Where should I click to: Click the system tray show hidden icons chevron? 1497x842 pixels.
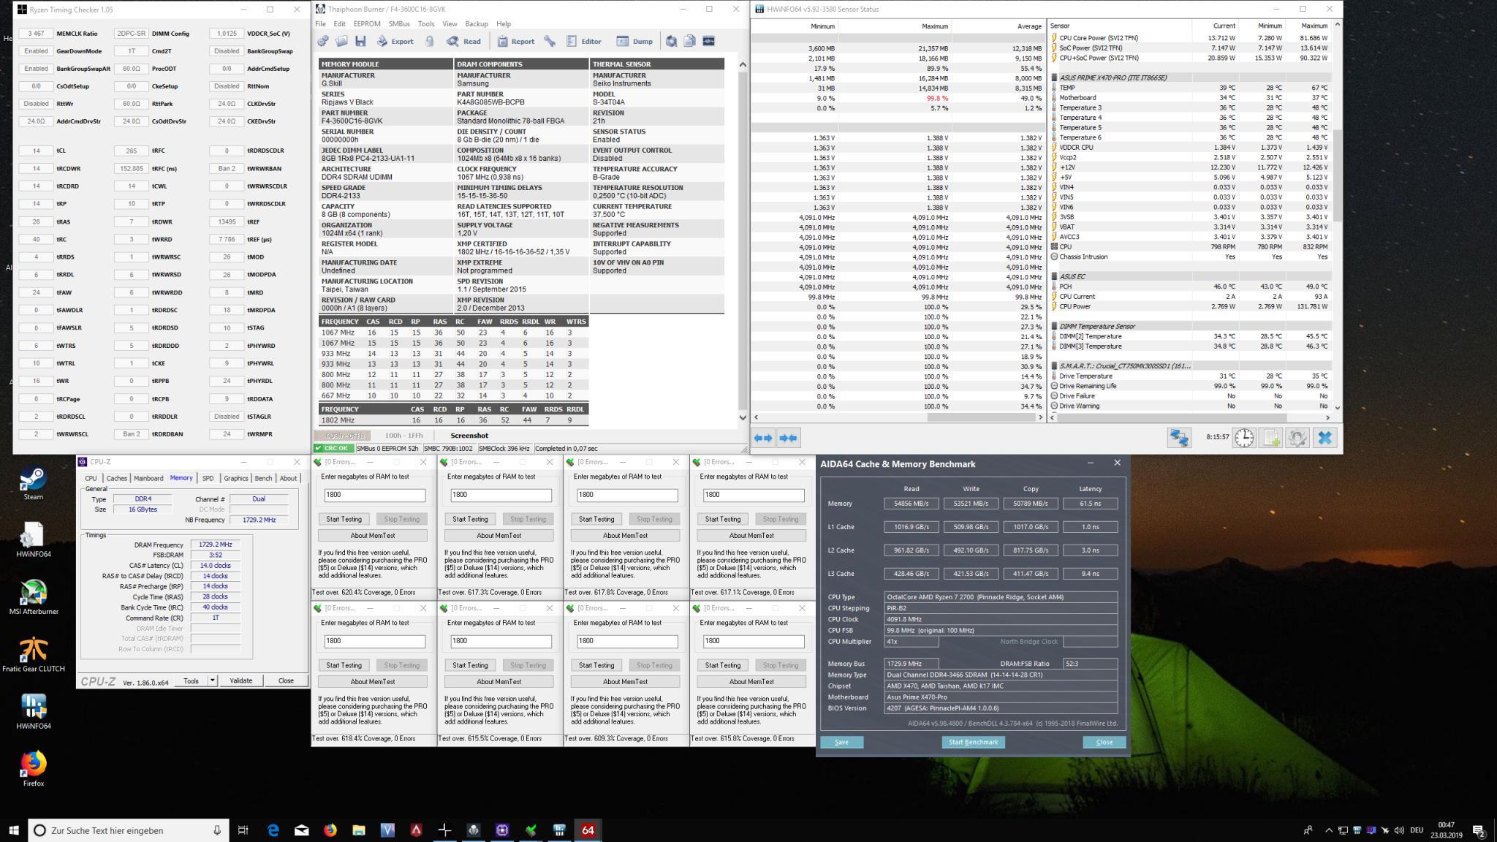(x=1328, y=830)
